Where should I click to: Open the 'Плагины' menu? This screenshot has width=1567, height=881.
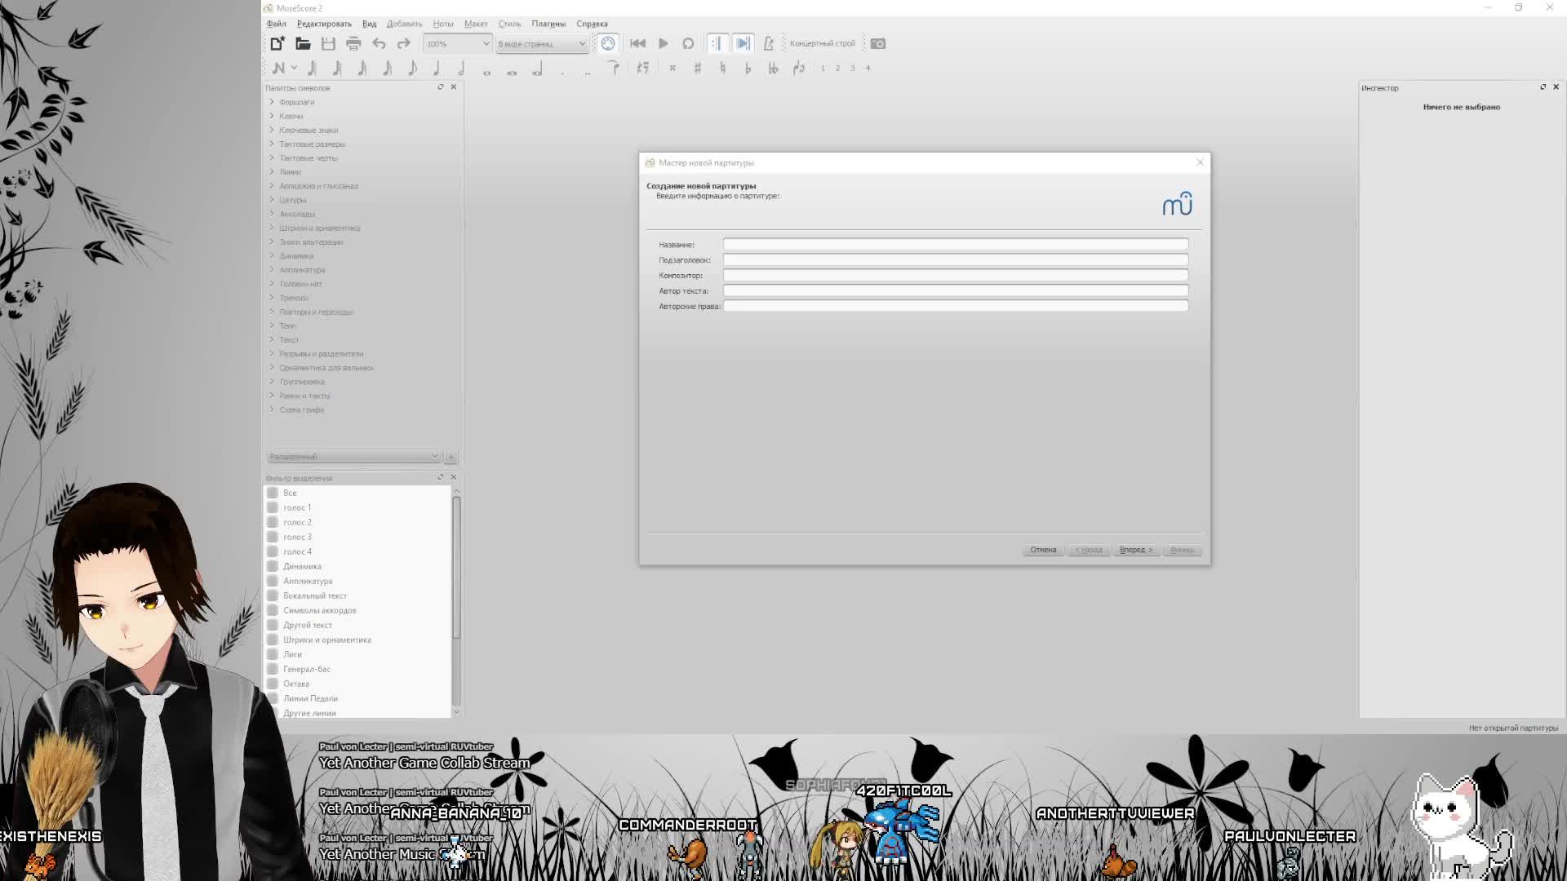point(548,24)
